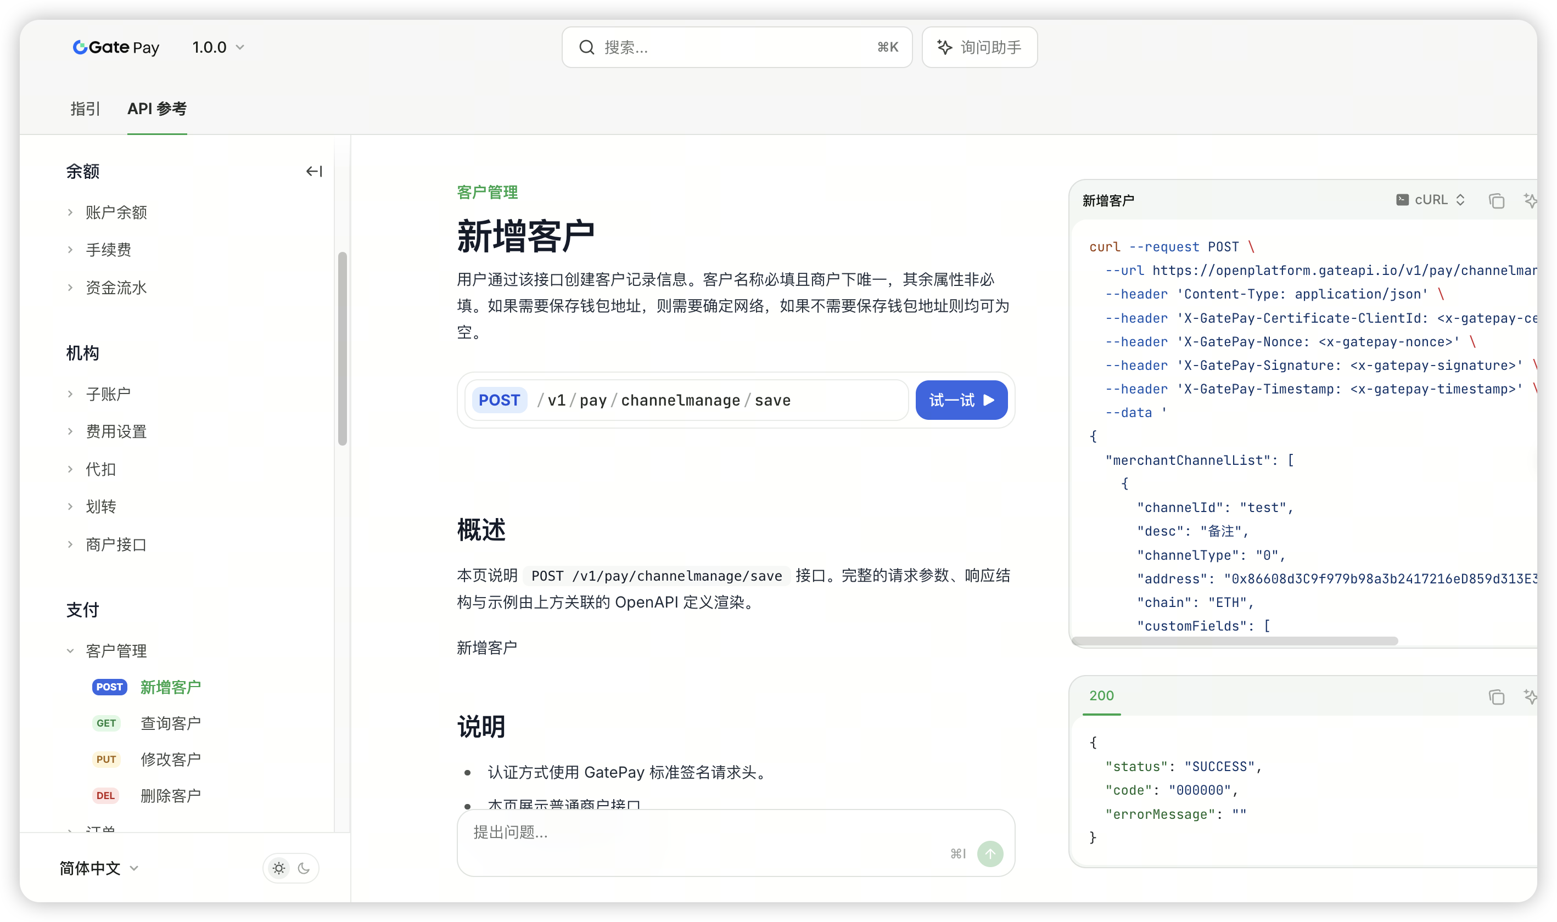Click the "channelId": "test" code line

(x=1215, y=508)
